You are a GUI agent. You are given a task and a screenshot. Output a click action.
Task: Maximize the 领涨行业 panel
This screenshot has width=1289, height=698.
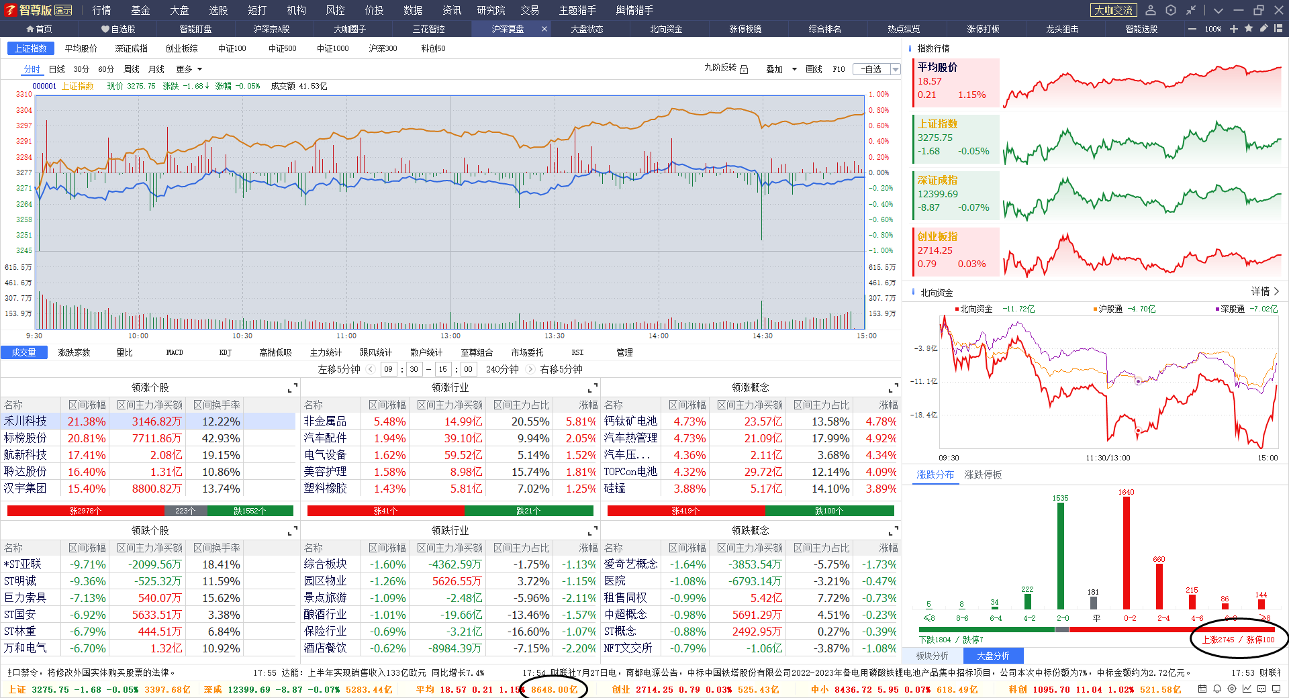593,388
